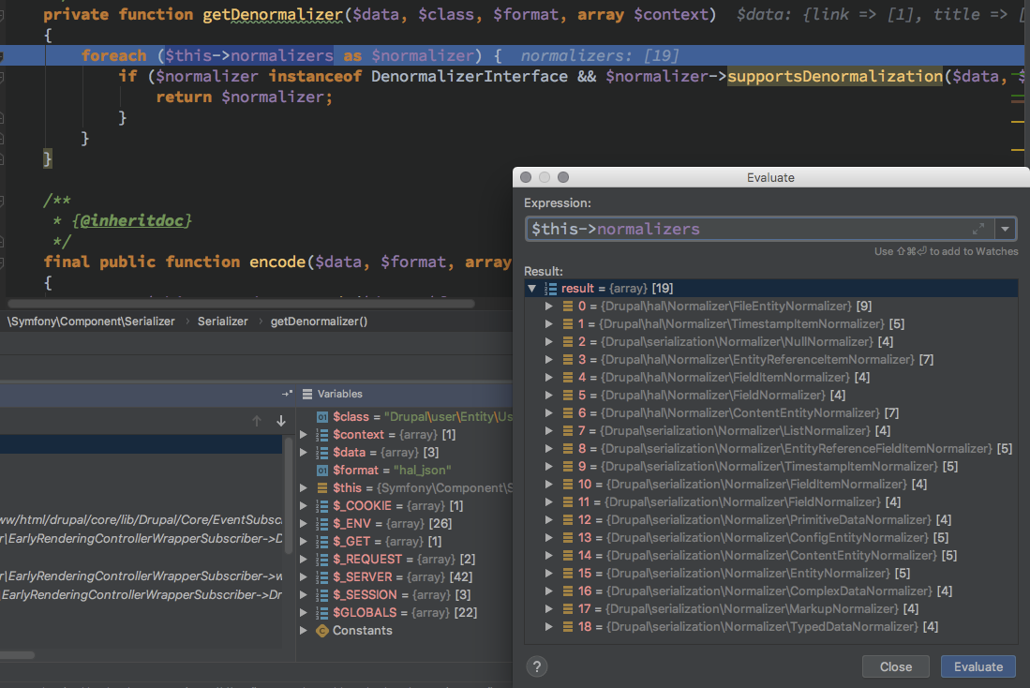Select the Serializer breadcrumb item
The image size is (1030, 688).
[222, 322]
